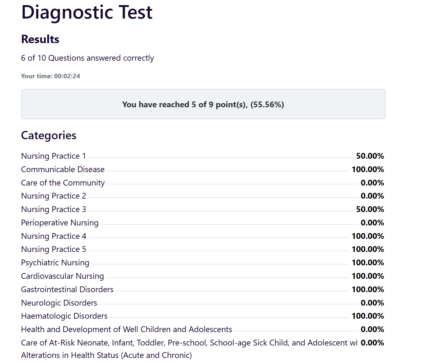Click the Nursing Practice 4 category
Image resolution: width=426 pixels, height=364 pixels.
tap(202, 236)
